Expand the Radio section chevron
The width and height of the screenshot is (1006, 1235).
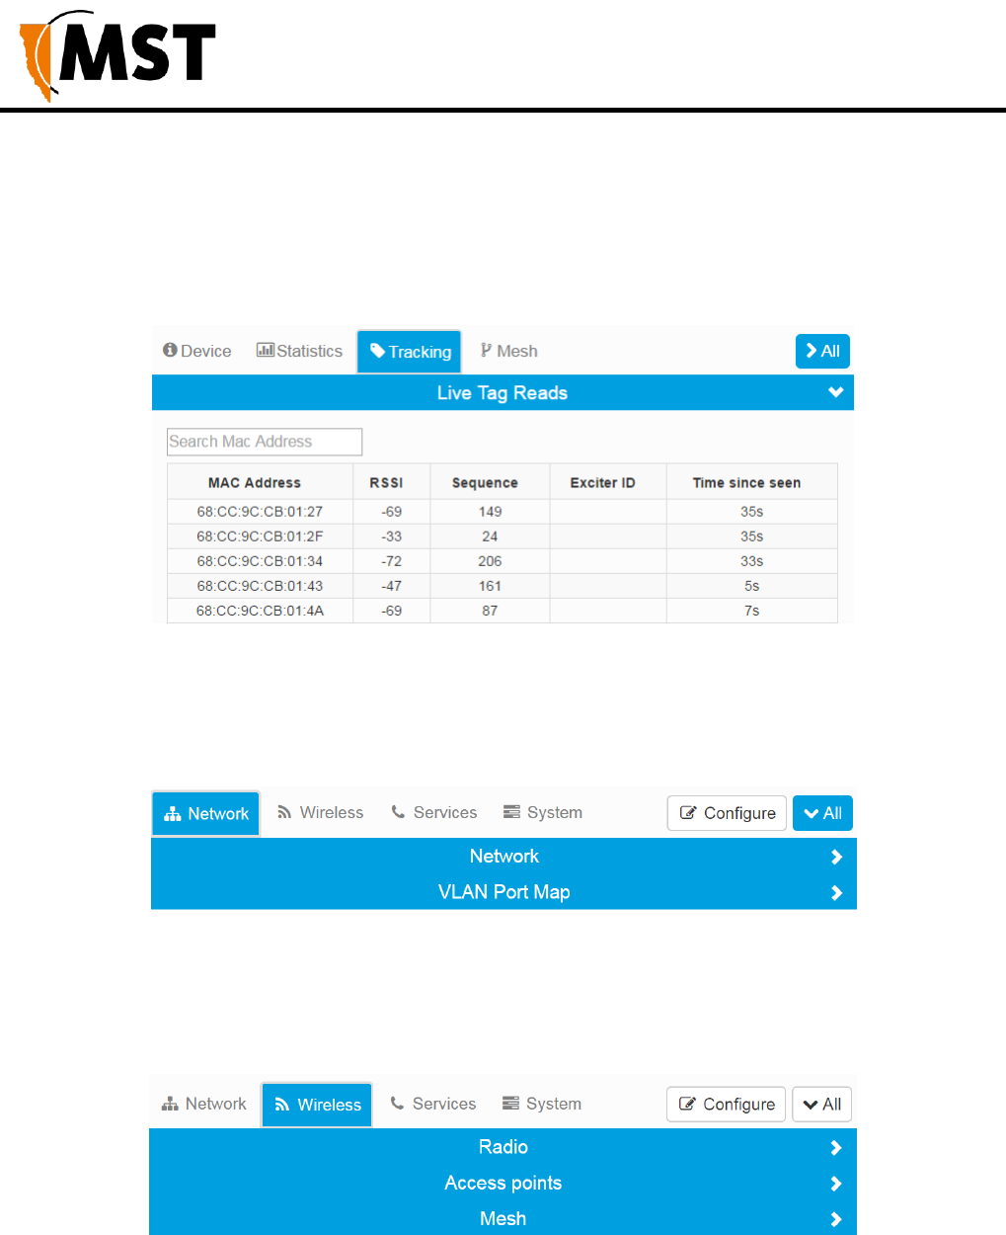tap(836, 1147)
